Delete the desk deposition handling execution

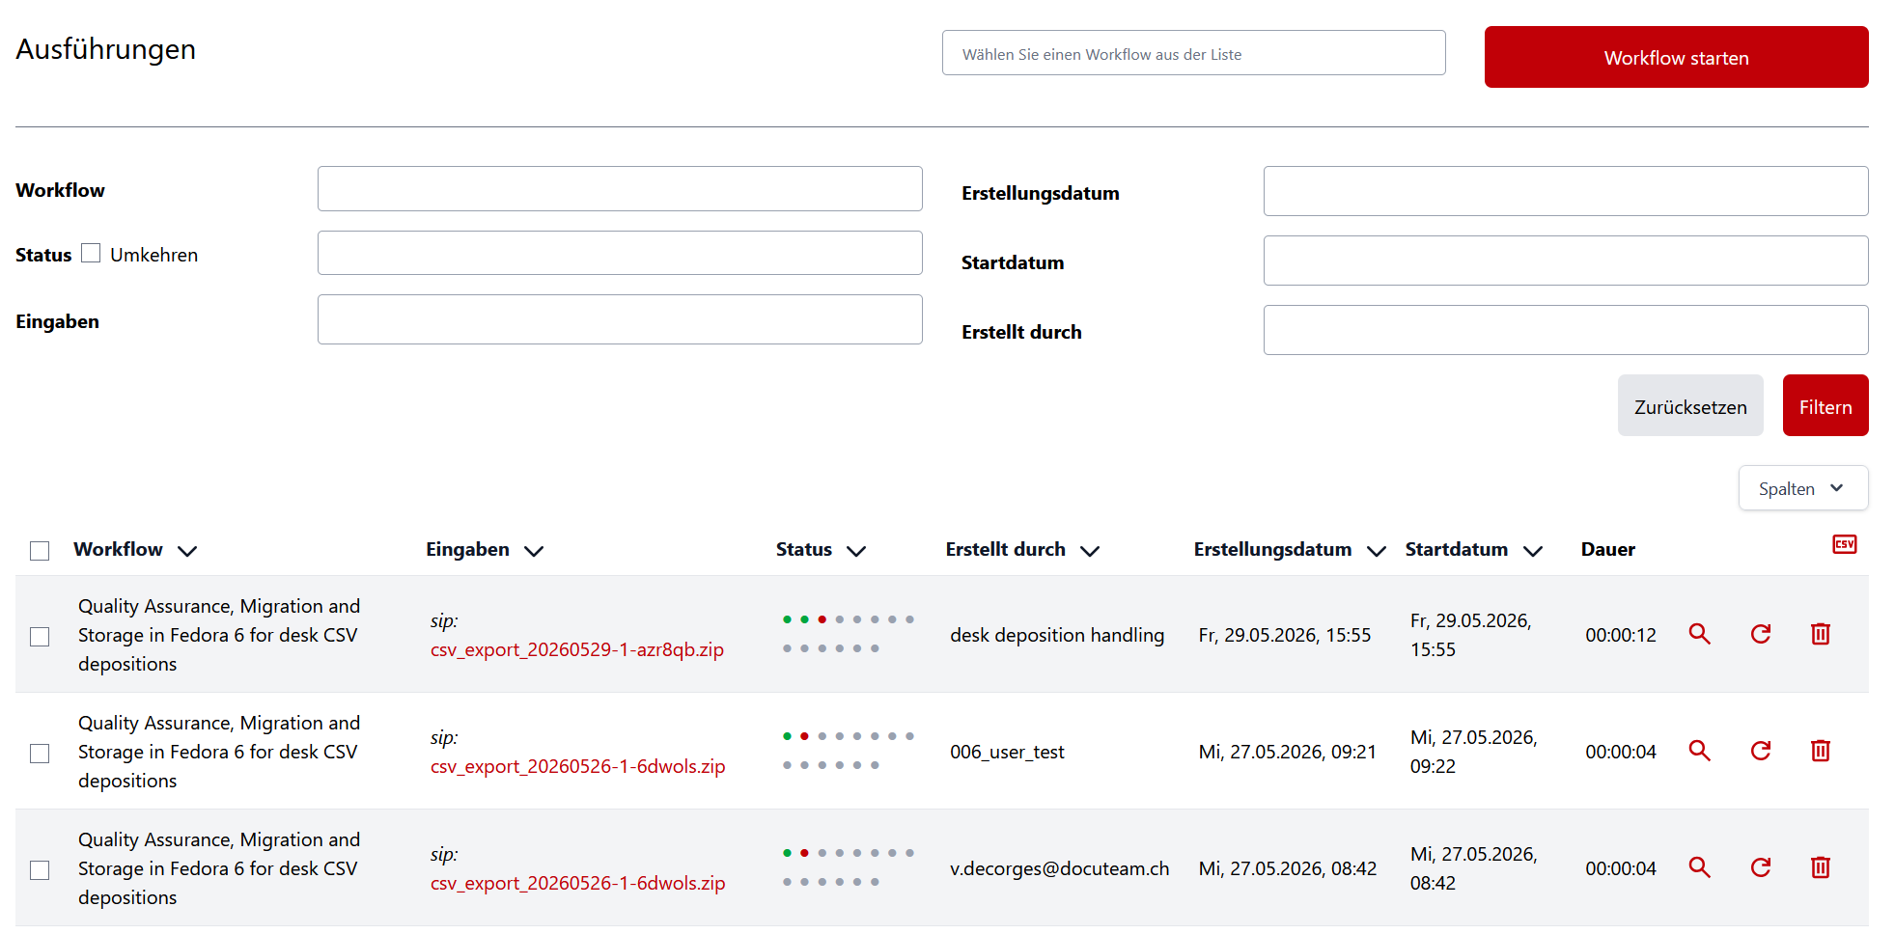click(x=1820, y=634)
